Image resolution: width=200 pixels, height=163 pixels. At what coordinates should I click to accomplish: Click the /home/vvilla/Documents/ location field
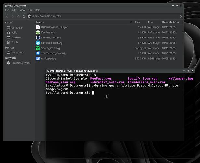pos(105,16)
